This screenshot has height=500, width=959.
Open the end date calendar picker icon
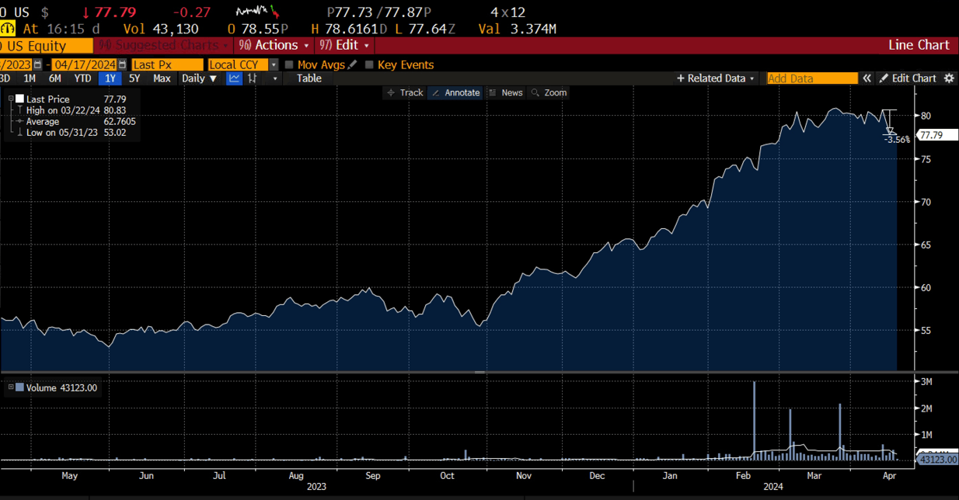[x=122, y=65]
